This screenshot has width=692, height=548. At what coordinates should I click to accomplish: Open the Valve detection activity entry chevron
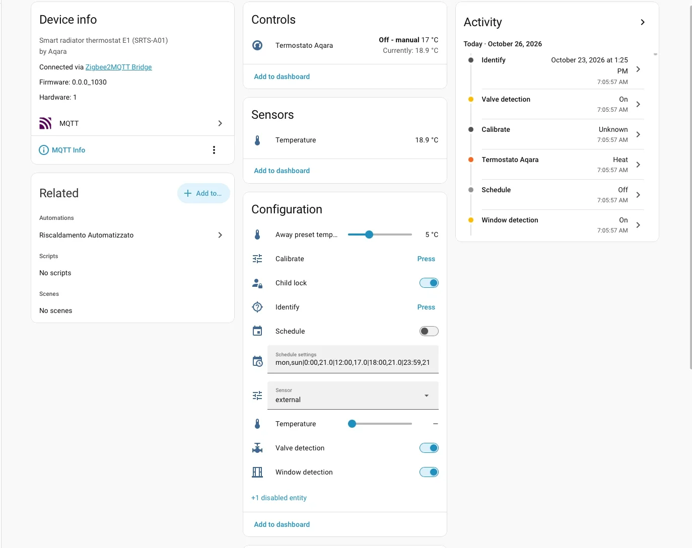(x=638, y=104)
